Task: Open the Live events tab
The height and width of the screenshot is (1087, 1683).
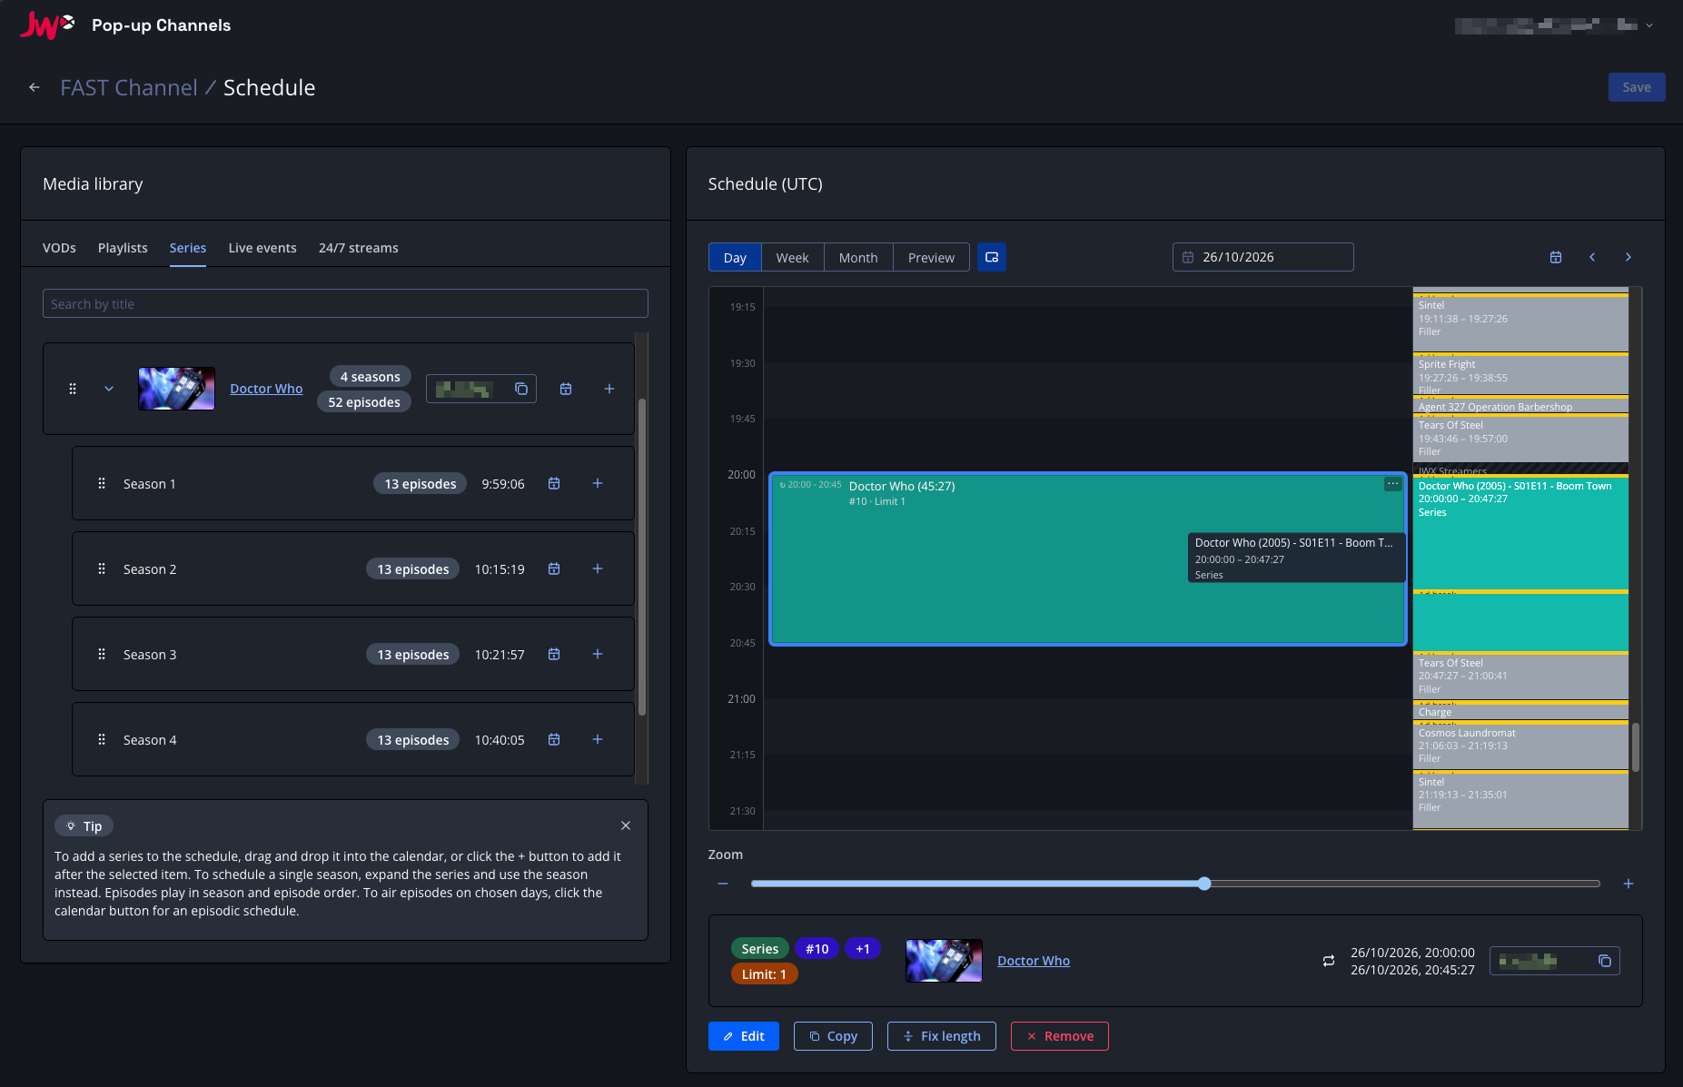Action: tap(262, 248)
